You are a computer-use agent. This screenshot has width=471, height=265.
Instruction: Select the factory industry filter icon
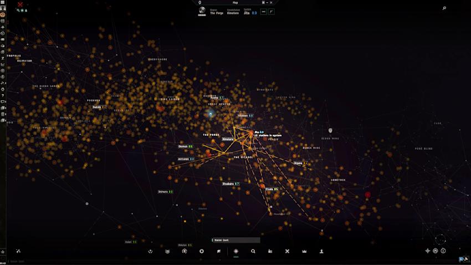[270, 251]
